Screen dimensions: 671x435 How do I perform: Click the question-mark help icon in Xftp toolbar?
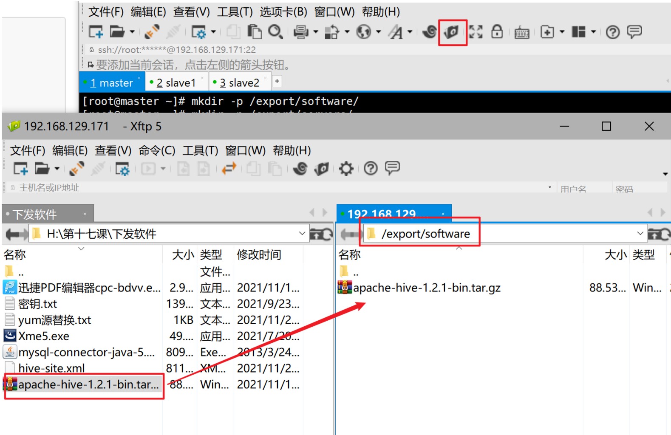coord(371,169)
